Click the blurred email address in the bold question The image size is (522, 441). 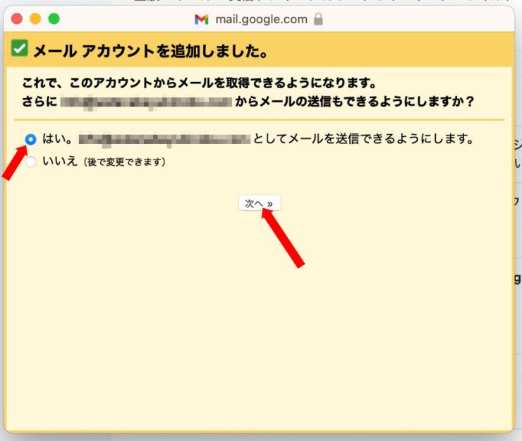pyautogui.click(x=145, y=102)
